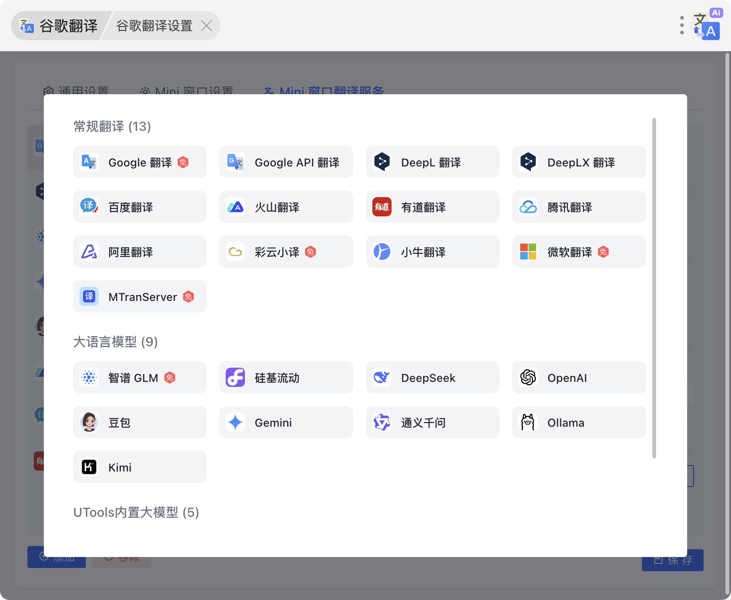Close the 谷歌翻译设置 tab
This screenshot has height=600, width=731.
pyautogui.click(x=207, y=26)
